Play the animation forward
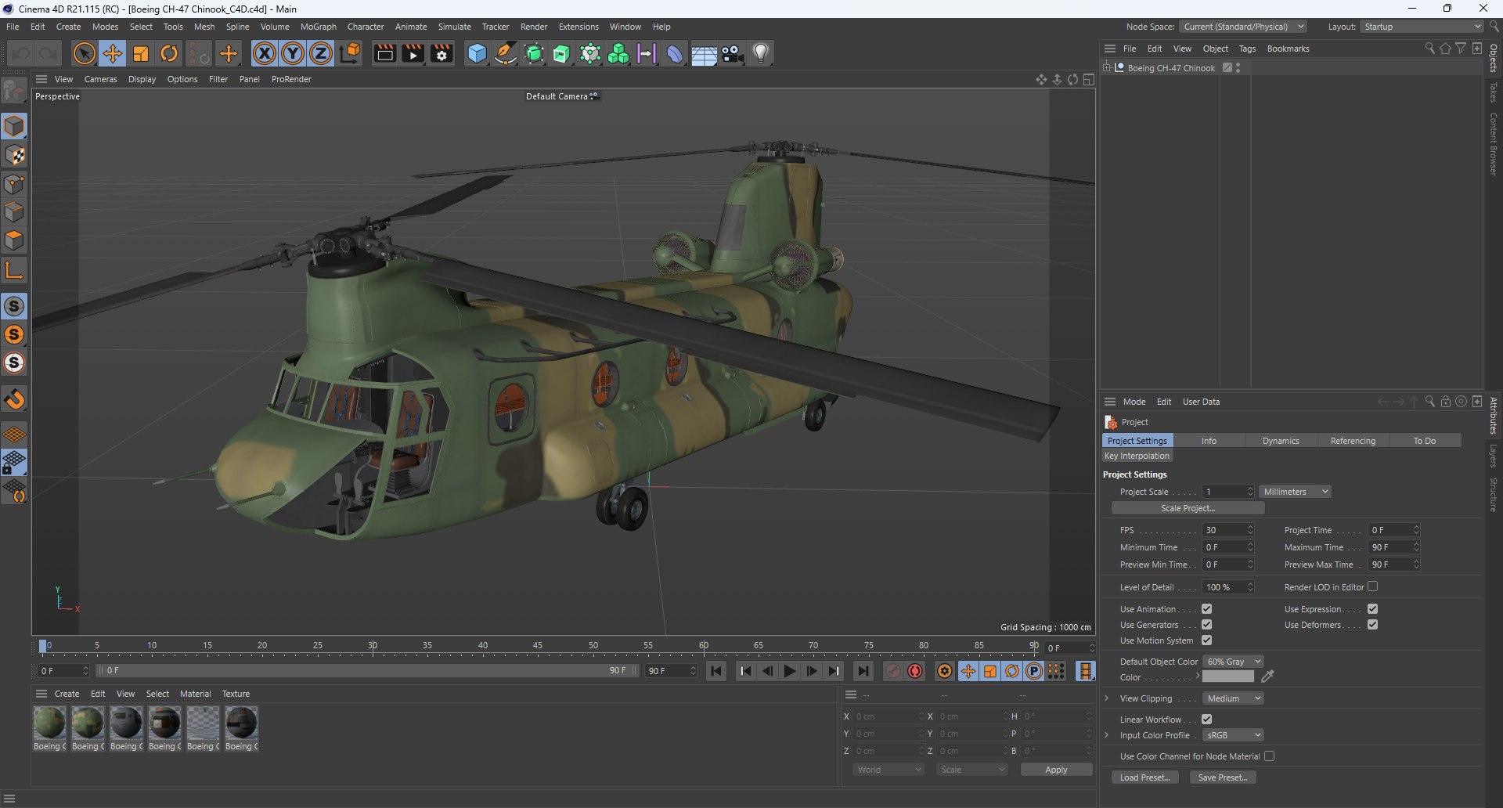The width and height of the screenshot is (1503, 808). [790, 671]
